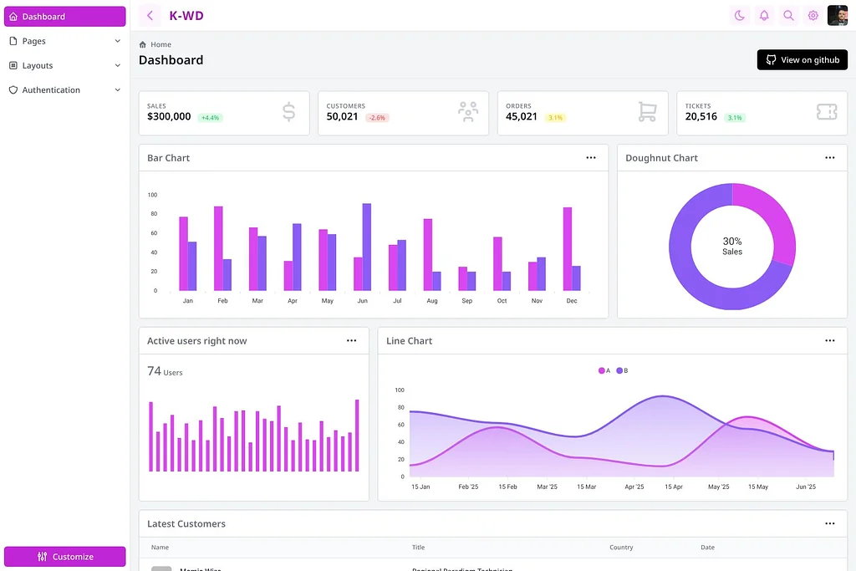The width and height of the screenshot is (856, 571).
Task: Toggle series A in line chart legend
Action: click(x=604, y=370)
